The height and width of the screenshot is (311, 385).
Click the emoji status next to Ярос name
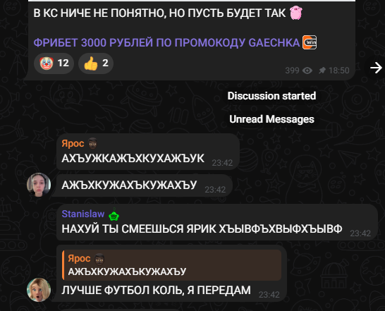tap(92, 143)
